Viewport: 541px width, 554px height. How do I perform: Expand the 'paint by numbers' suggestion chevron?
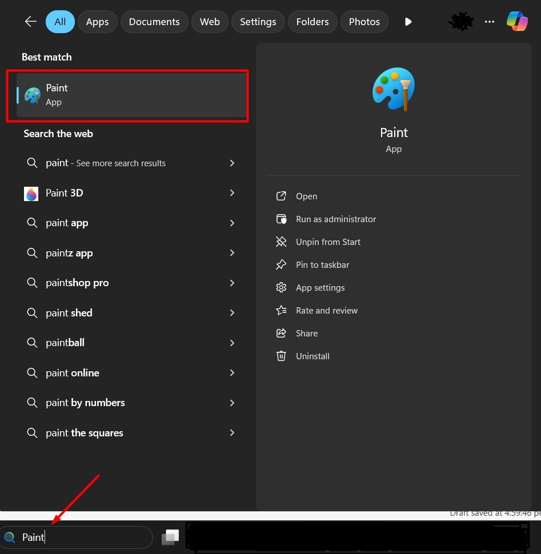(232, 403)
